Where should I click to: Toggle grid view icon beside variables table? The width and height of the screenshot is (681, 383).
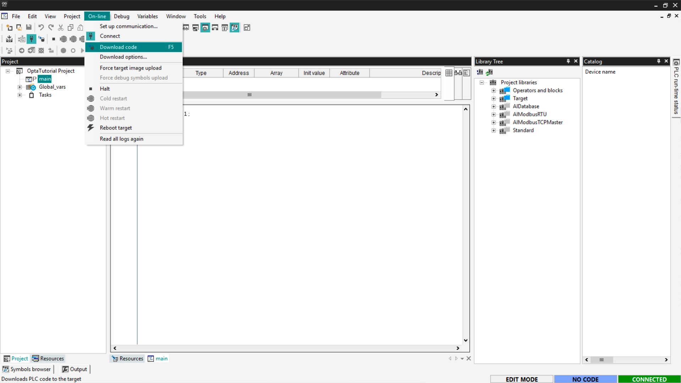click(x=449, y=73)
